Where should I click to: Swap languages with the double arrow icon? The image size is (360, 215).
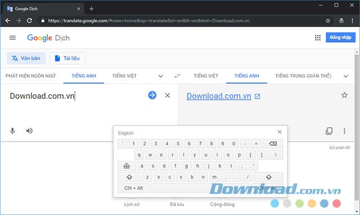click(x=177, y=76)
